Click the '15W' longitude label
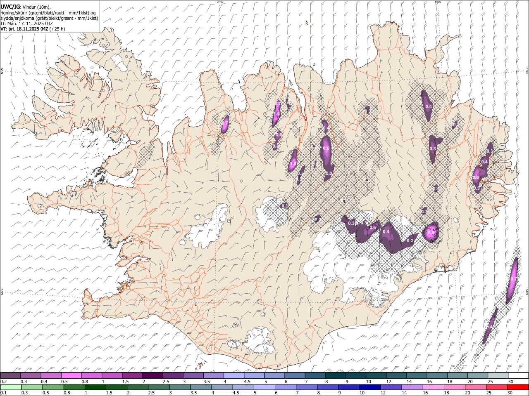This screenshot has width=529, height=396. [438, 2]
